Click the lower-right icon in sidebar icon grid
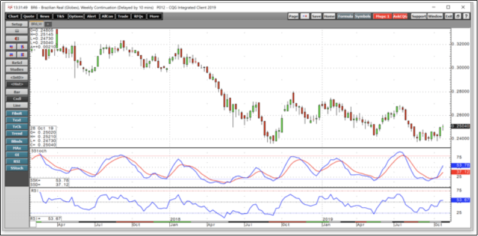 (22, 55)
